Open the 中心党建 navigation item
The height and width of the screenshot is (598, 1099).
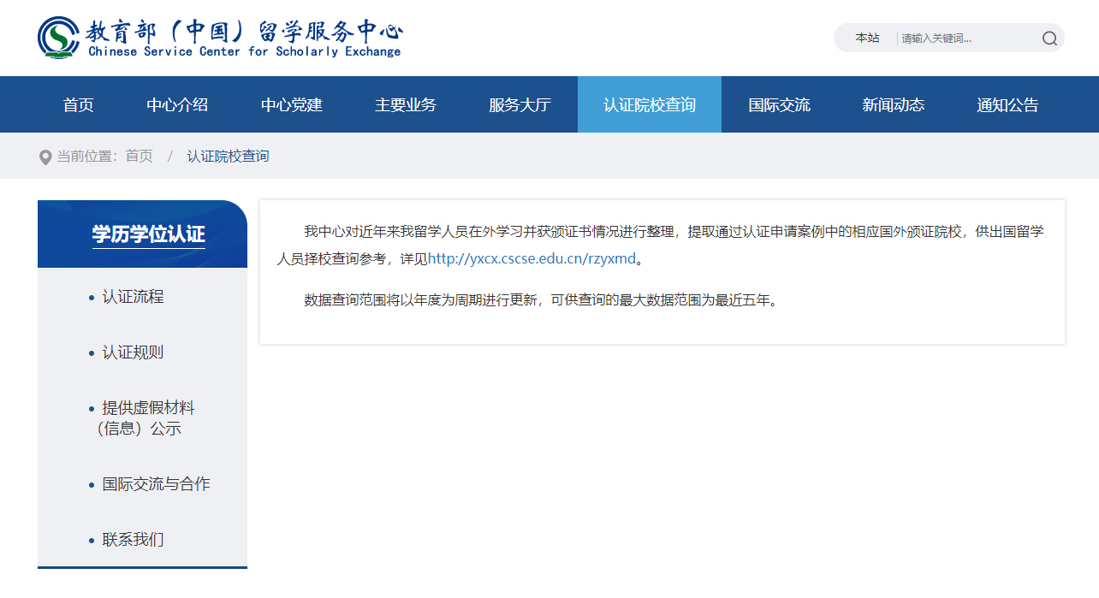tap(292, 104)
